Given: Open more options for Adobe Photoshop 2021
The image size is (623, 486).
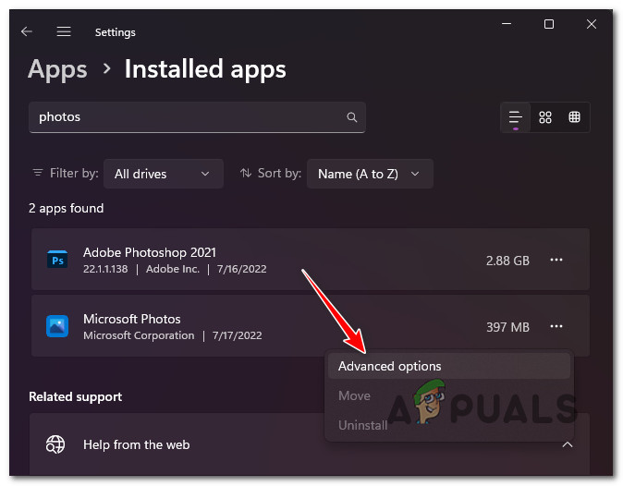Looking at the screenshot, I should [x=556, y=261].
